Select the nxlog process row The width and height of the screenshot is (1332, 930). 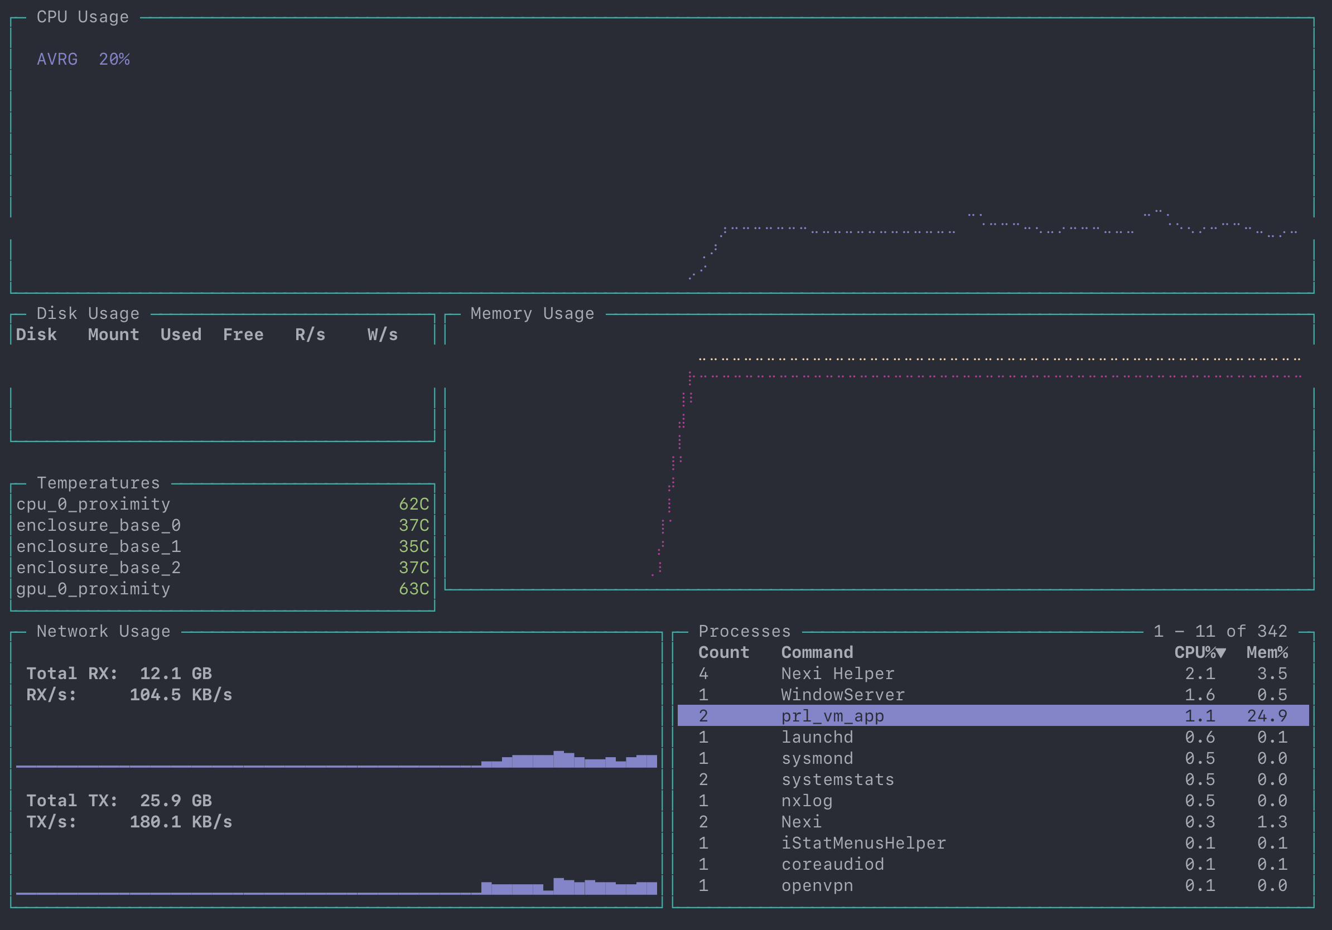tap(993, 800)
